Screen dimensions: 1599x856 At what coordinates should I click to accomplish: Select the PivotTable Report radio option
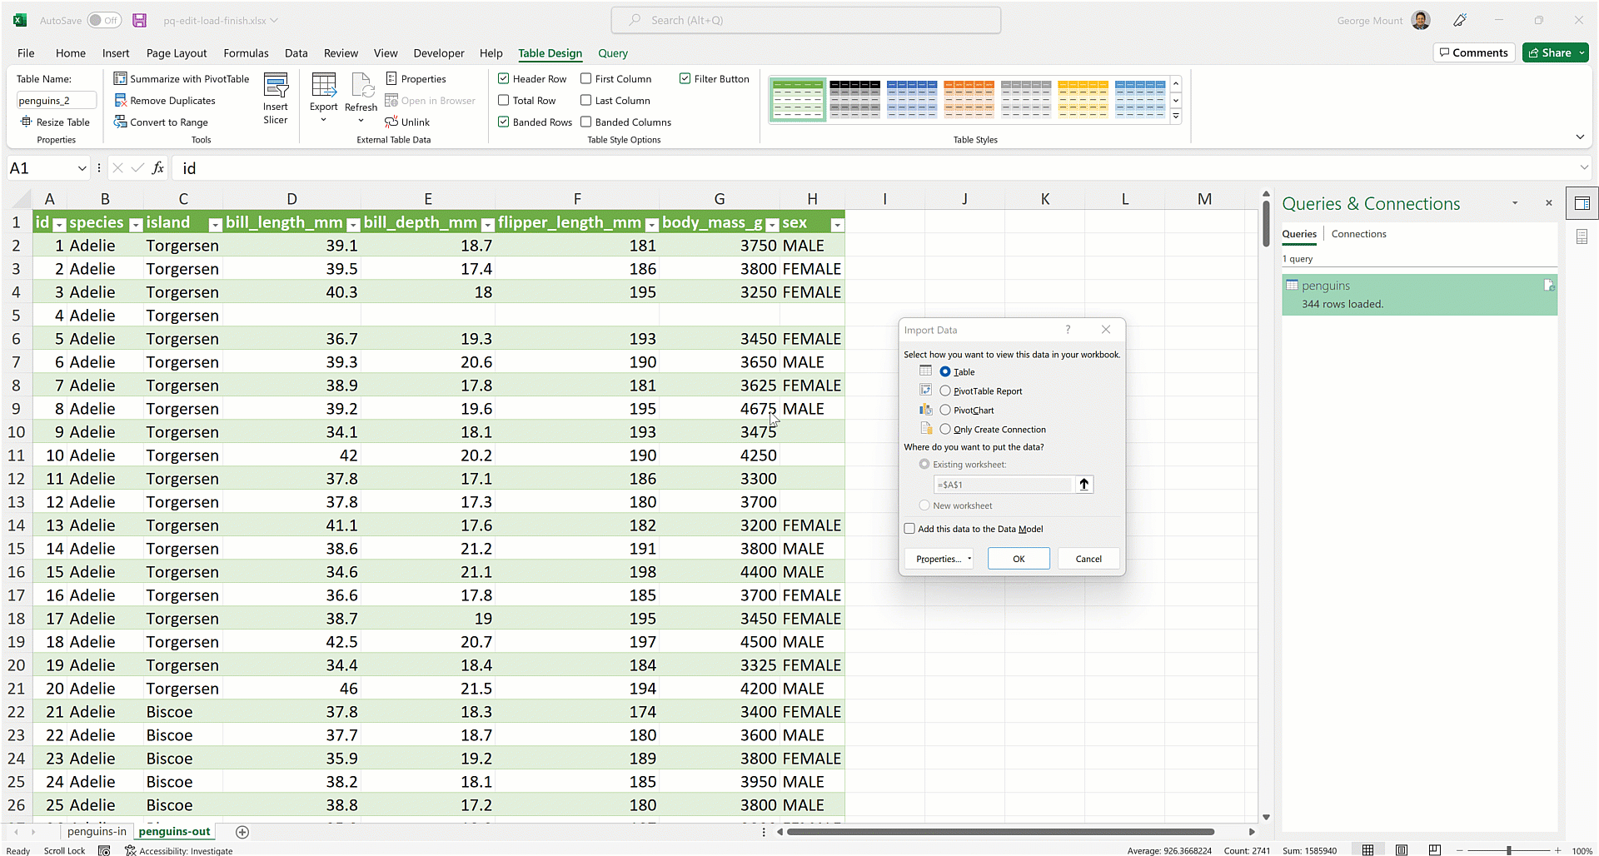pos(945,391)
